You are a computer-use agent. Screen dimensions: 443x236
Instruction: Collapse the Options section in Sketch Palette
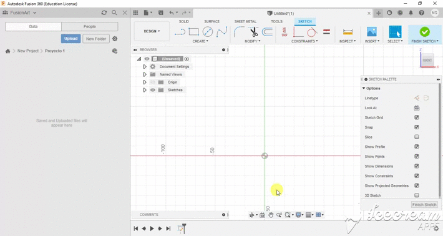[x=364, y=89]
